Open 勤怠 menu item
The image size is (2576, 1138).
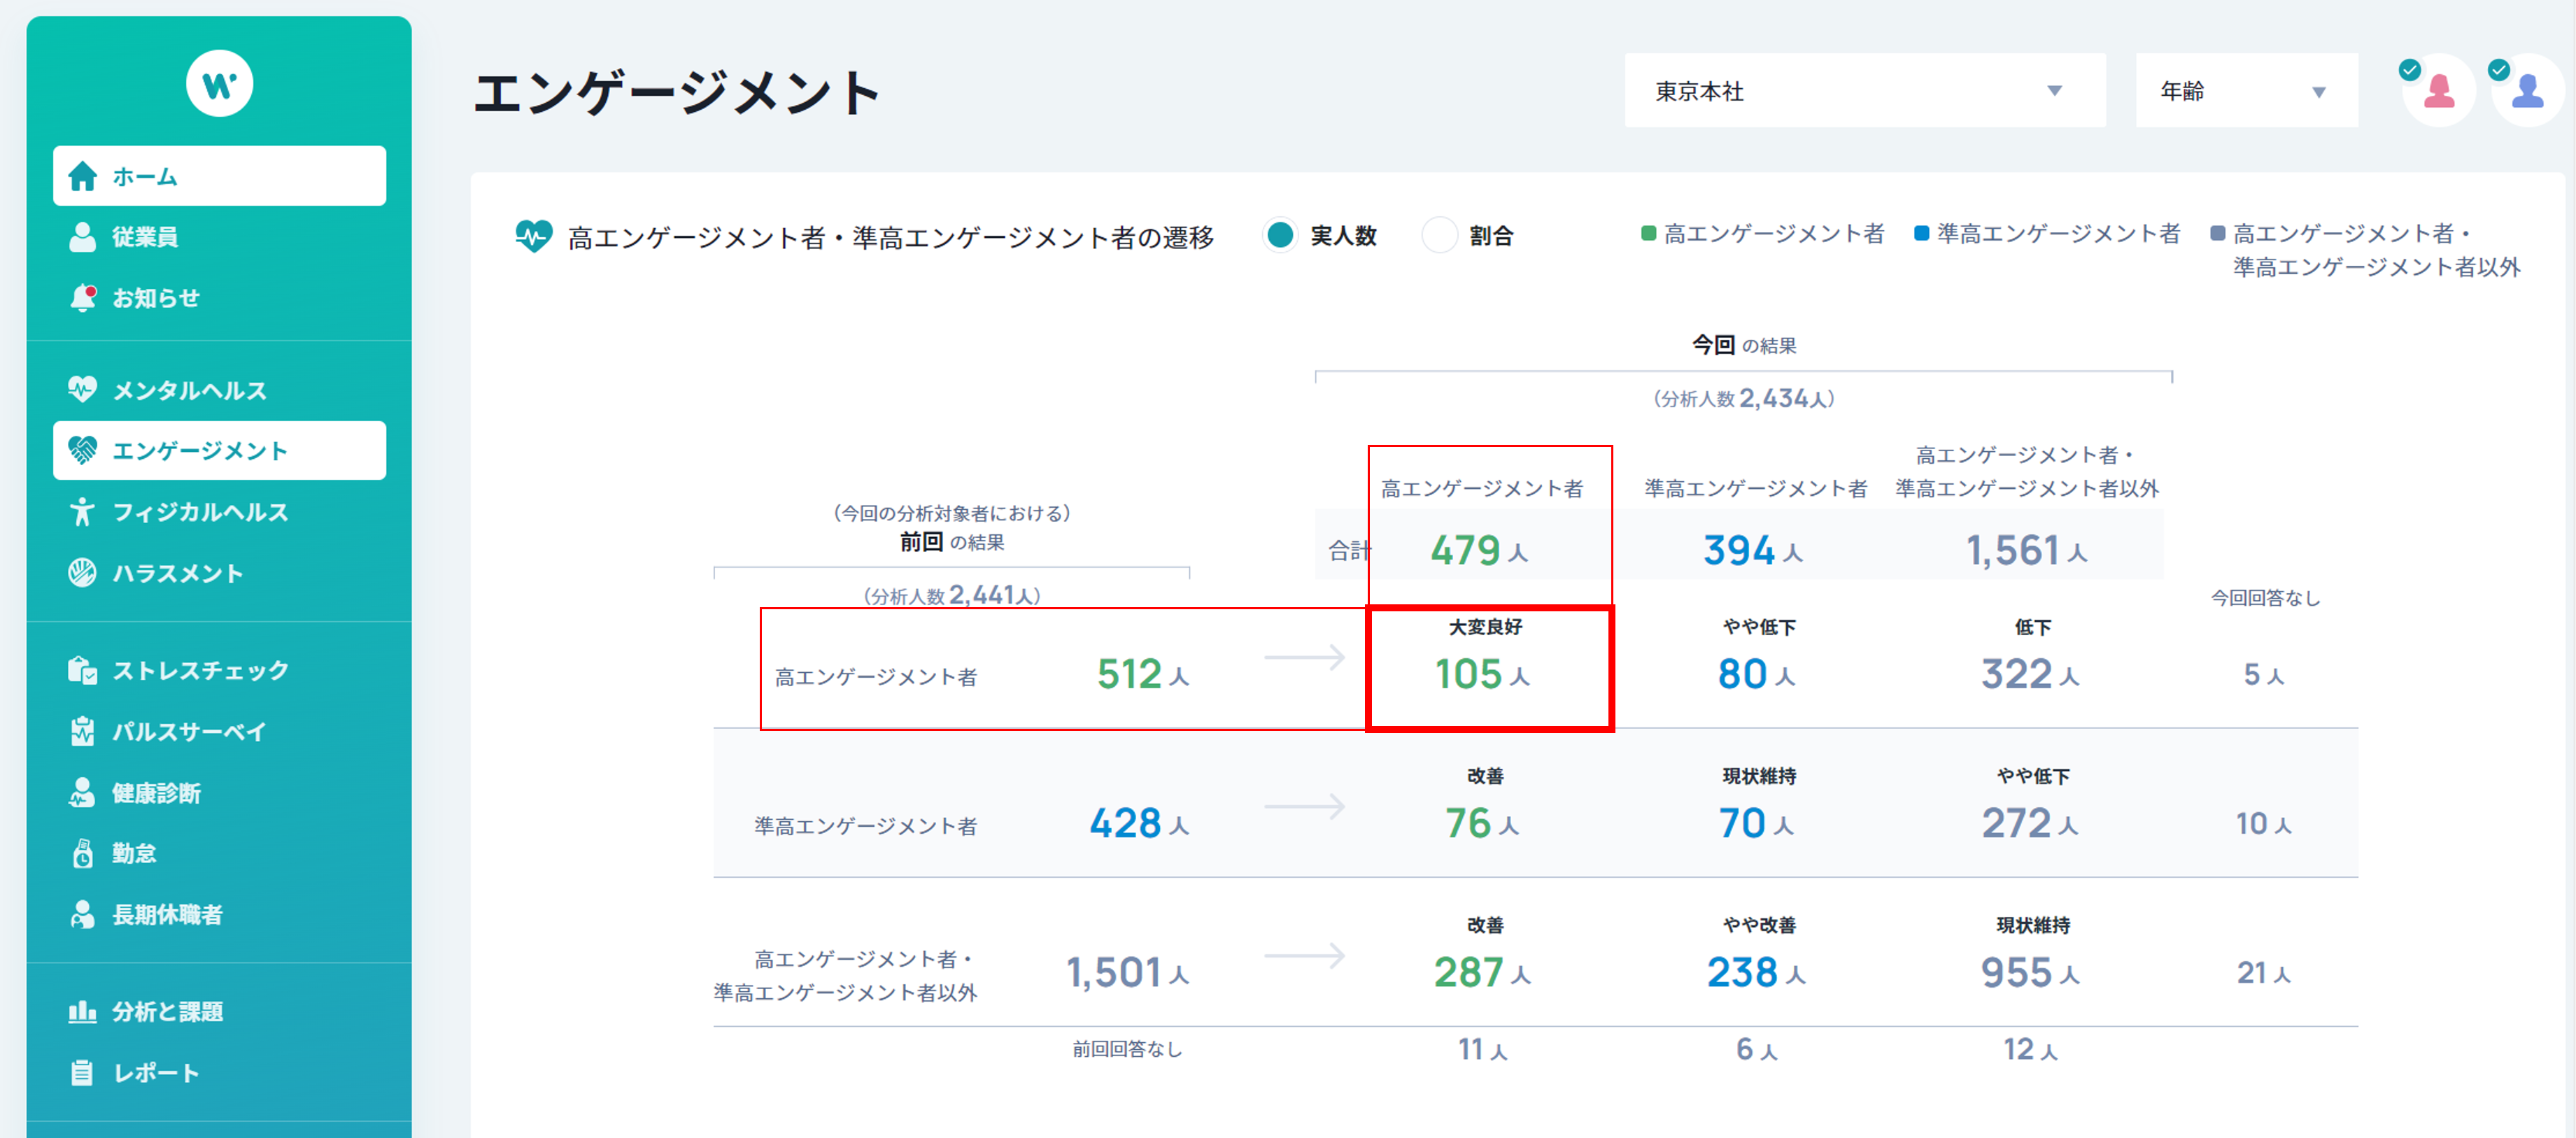pos(219,854)
